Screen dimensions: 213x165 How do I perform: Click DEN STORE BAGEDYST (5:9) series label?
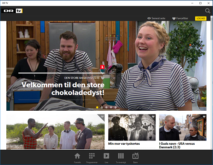click(x=82, y=78)
